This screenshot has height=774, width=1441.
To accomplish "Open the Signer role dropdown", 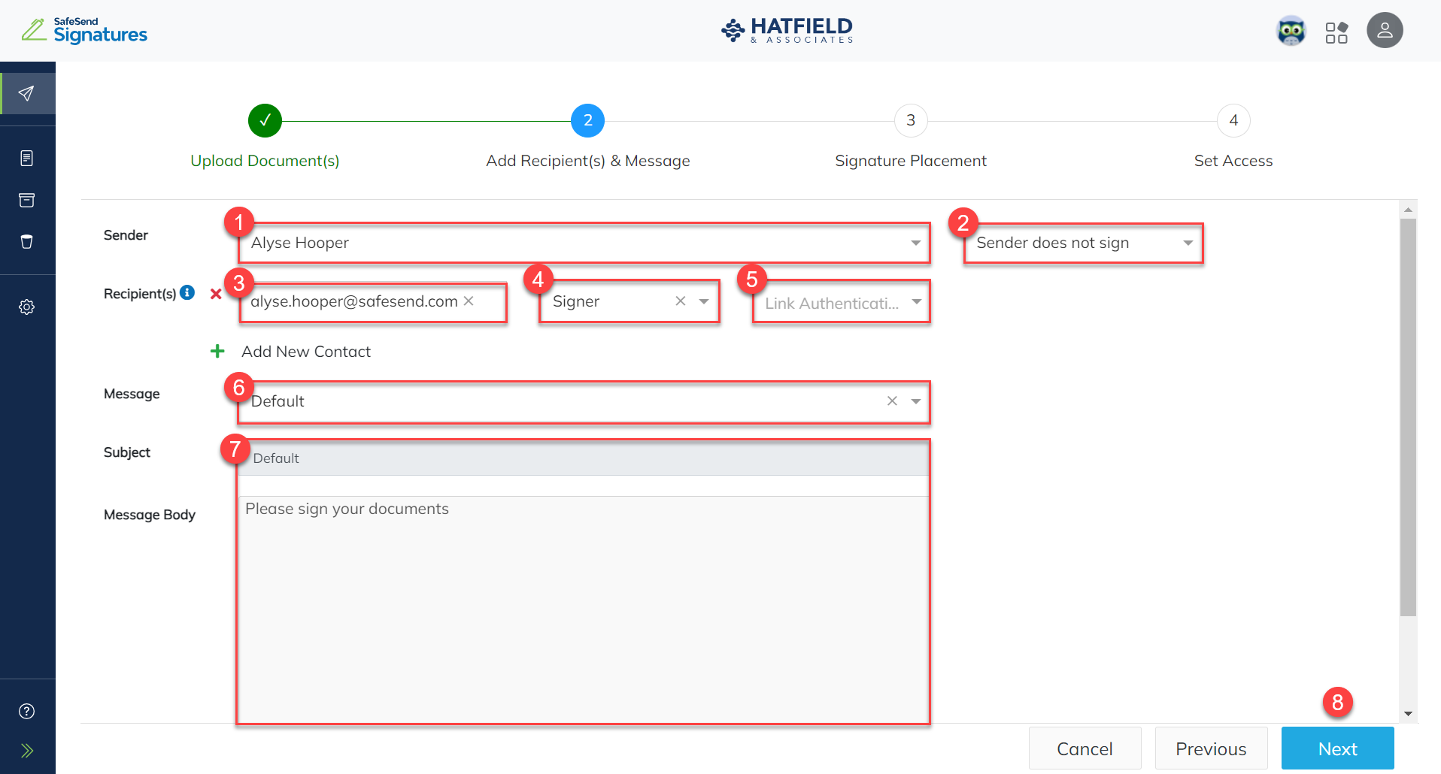I will 702,301.
